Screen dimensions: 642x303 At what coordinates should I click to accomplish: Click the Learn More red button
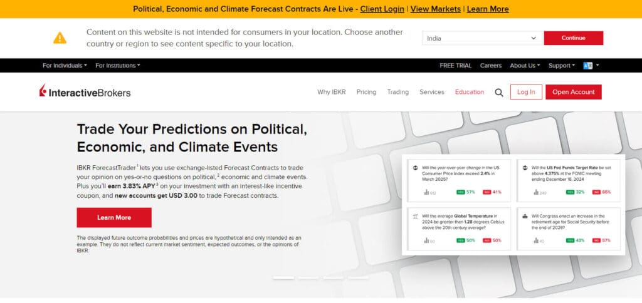[114, 217]
